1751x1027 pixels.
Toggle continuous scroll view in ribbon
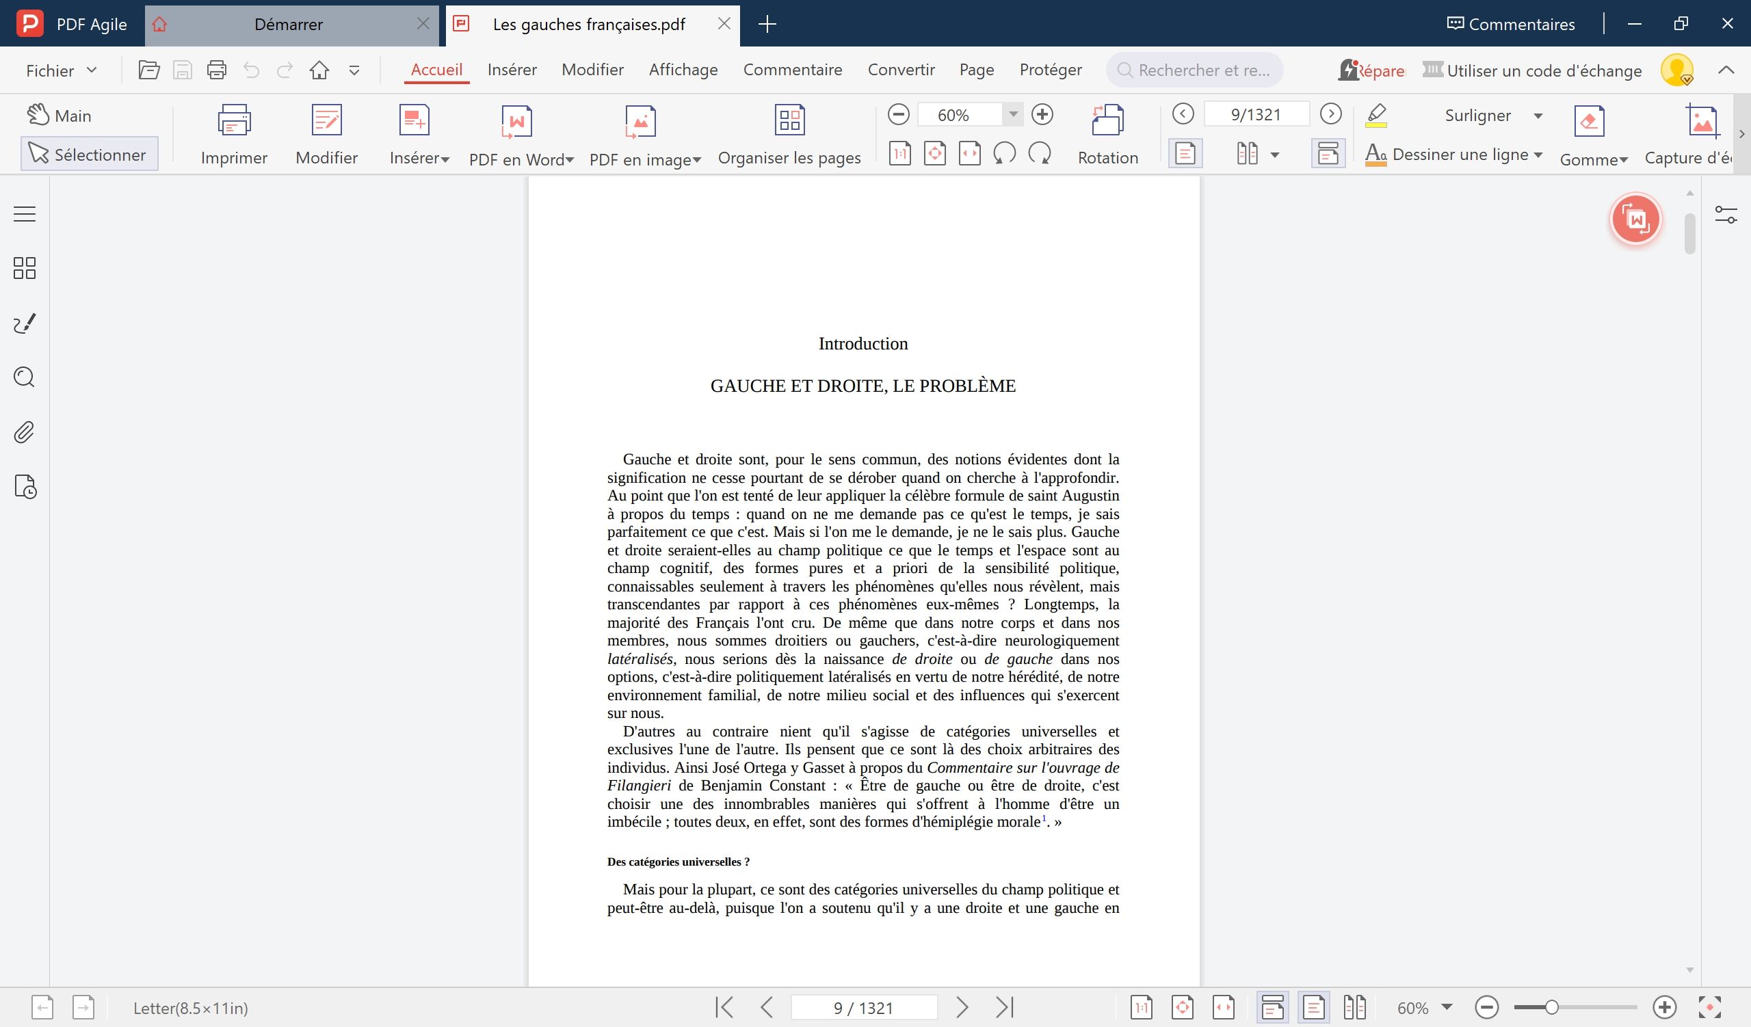(x=1327, y=153)
